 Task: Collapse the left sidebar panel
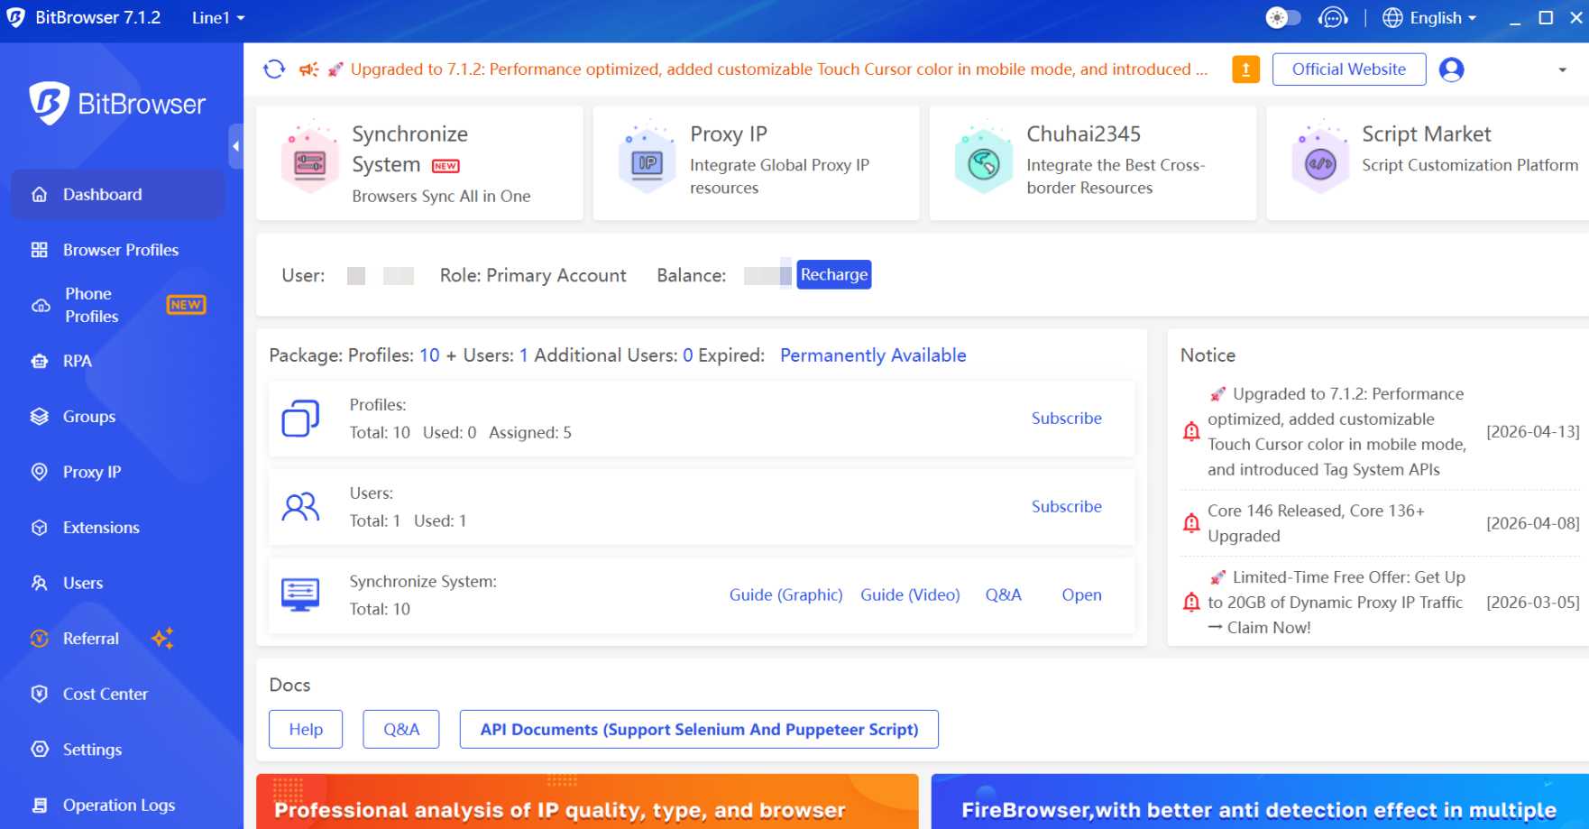pos(235,146)
